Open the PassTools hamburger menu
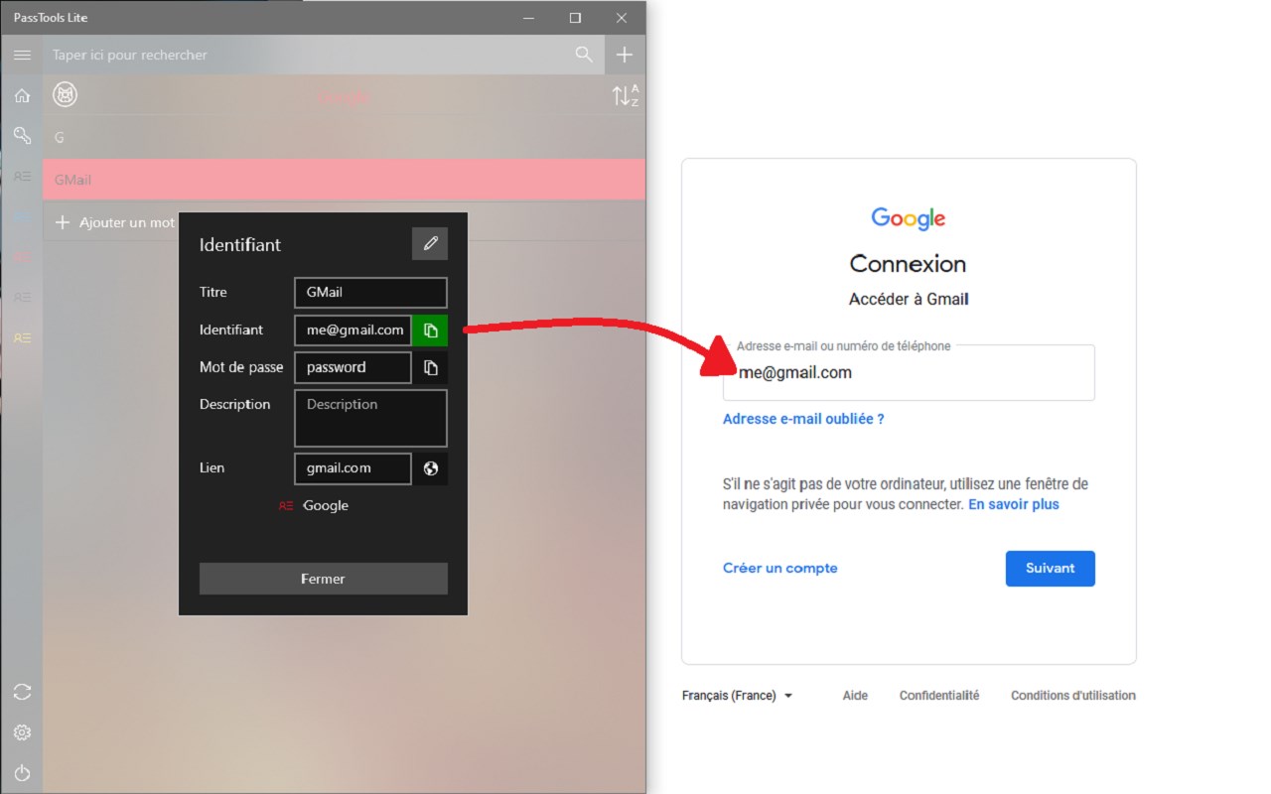The height and width of the screenshot is (794, 1271). click(22, 55)
